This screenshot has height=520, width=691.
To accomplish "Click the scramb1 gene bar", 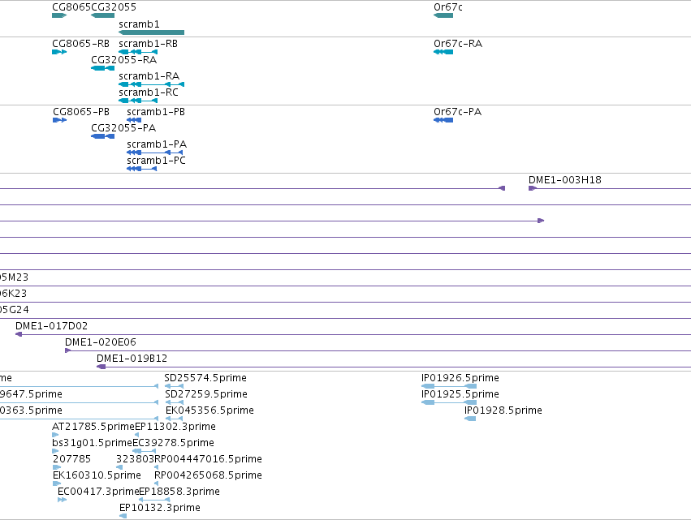I will (x=152, y=32).
